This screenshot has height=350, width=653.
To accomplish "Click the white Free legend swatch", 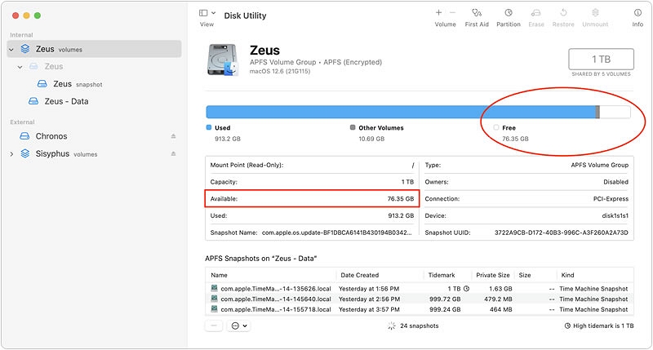I will (x=496, y=127).
